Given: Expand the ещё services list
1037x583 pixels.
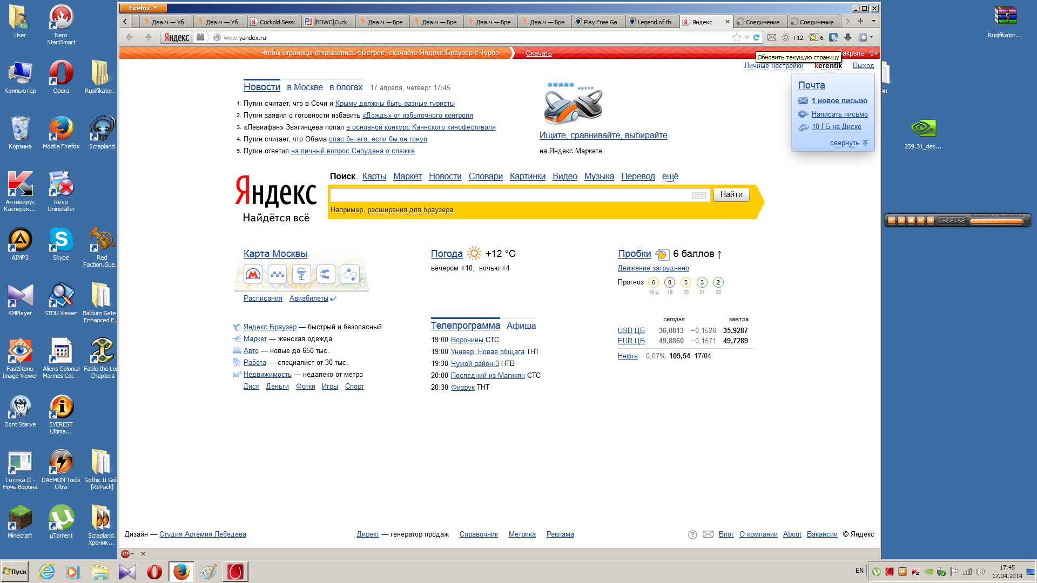Looking at the screenshot, I should click(670, 177).
